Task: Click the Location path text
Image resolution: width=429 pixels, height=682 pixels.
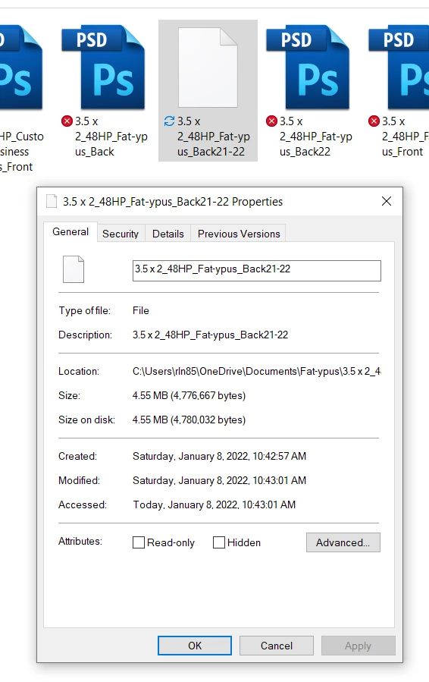Action: coord(257,372)
